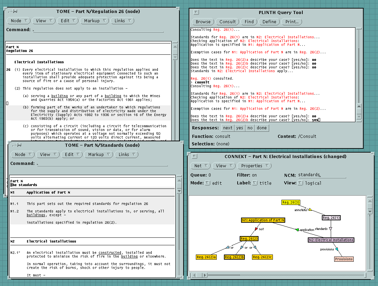Open Markup menu in Regulation 26 window
Screen dimensions: 378x286
coord(94,21)
